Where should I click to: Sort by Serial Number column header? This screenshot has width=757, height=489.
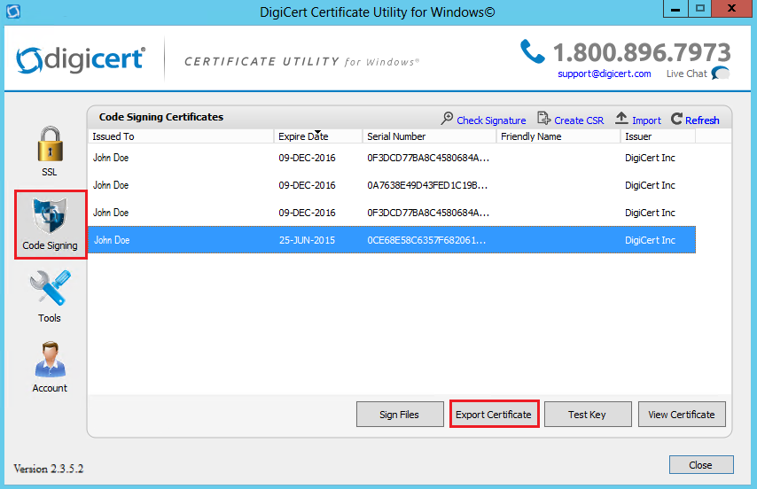pos(396,136)
